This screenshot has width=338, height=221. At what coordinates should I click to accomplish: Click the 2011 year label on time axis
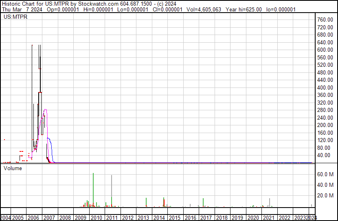click(112, 218)
